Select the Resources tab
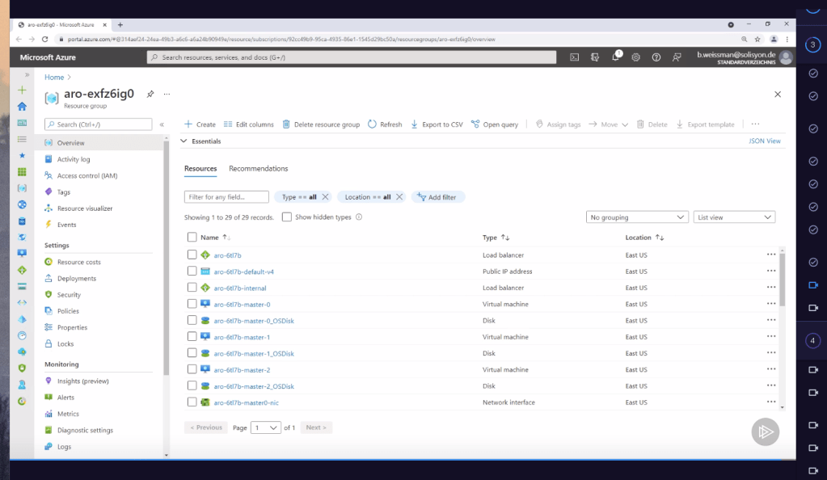Image resolution: width=827 pixels, height=480 pixels. click(x=200, y=168)
